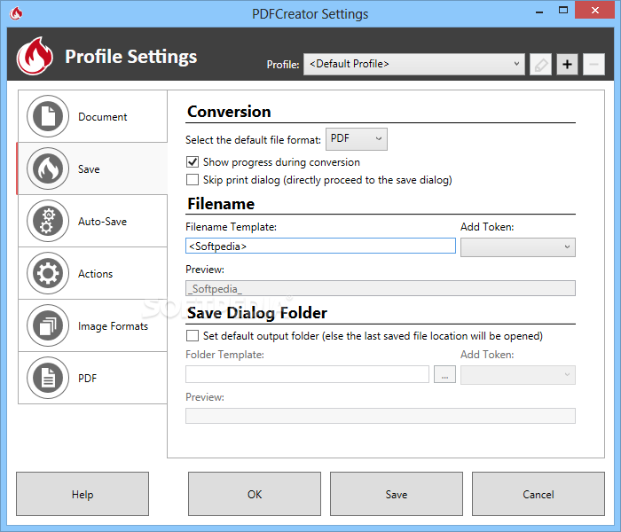The image size is (621, 532).
Task: Click the 'Select the default file format' label
Action: pos(253,140)
